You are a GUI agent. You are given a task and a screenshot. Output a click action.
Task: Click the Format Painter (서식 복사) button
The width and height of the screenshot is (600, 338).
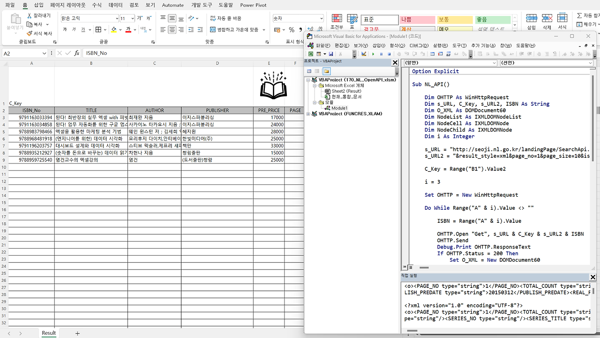pyautogui.click(x=39, y=34)
